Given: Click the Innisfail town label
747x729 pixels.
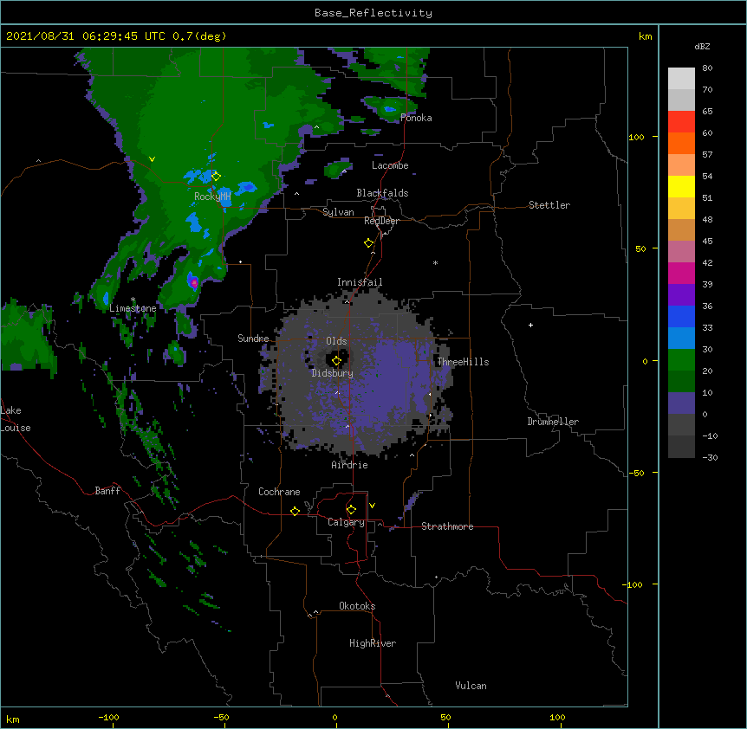Looking at the screenshot, I should (x=360, y=282).
